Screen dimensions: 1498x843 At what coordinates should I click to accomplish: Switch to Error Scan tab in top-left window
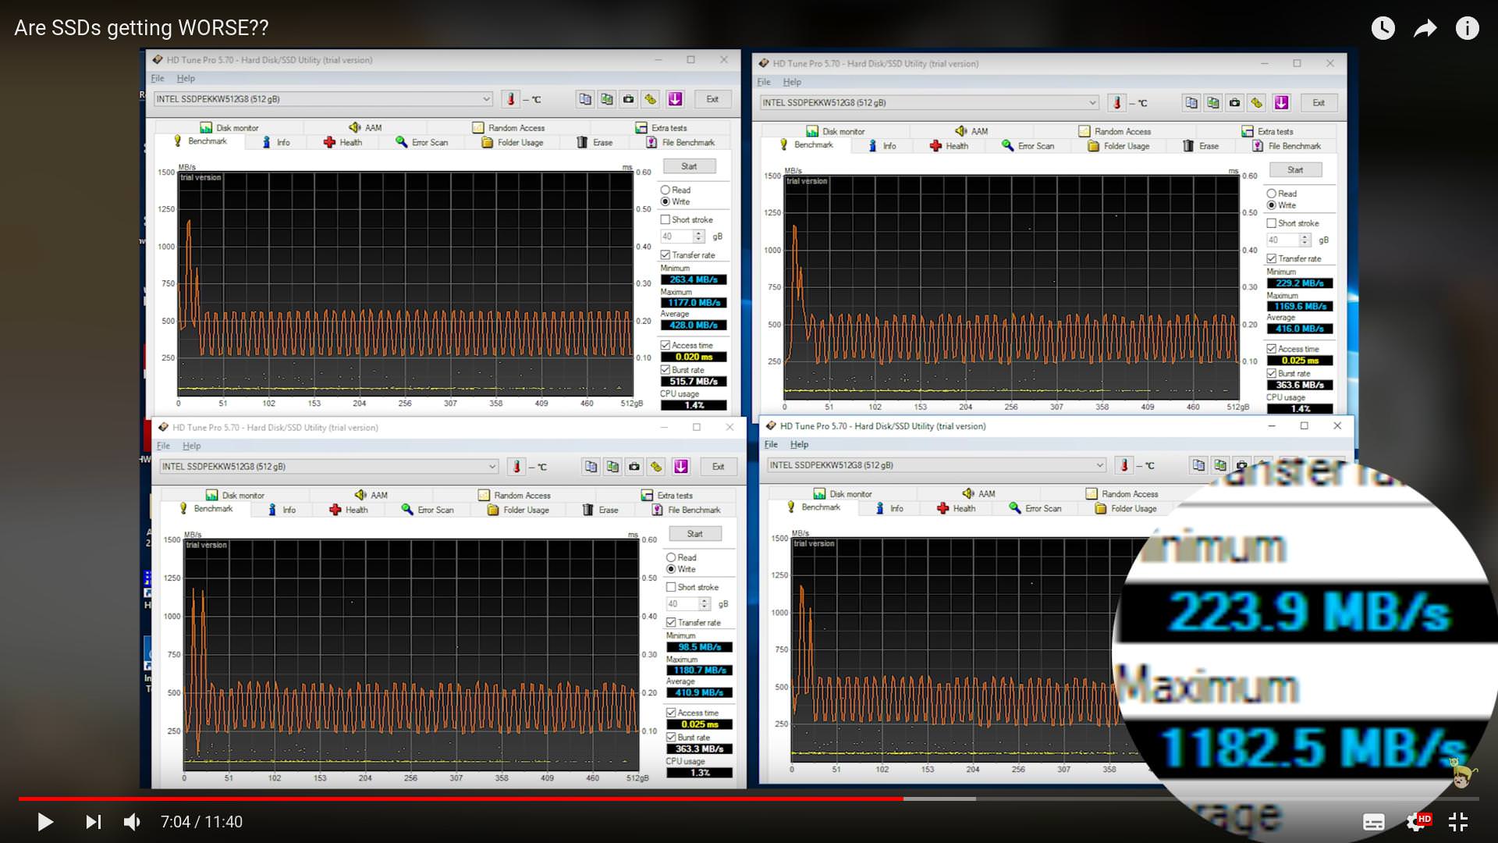click(422, 142)
